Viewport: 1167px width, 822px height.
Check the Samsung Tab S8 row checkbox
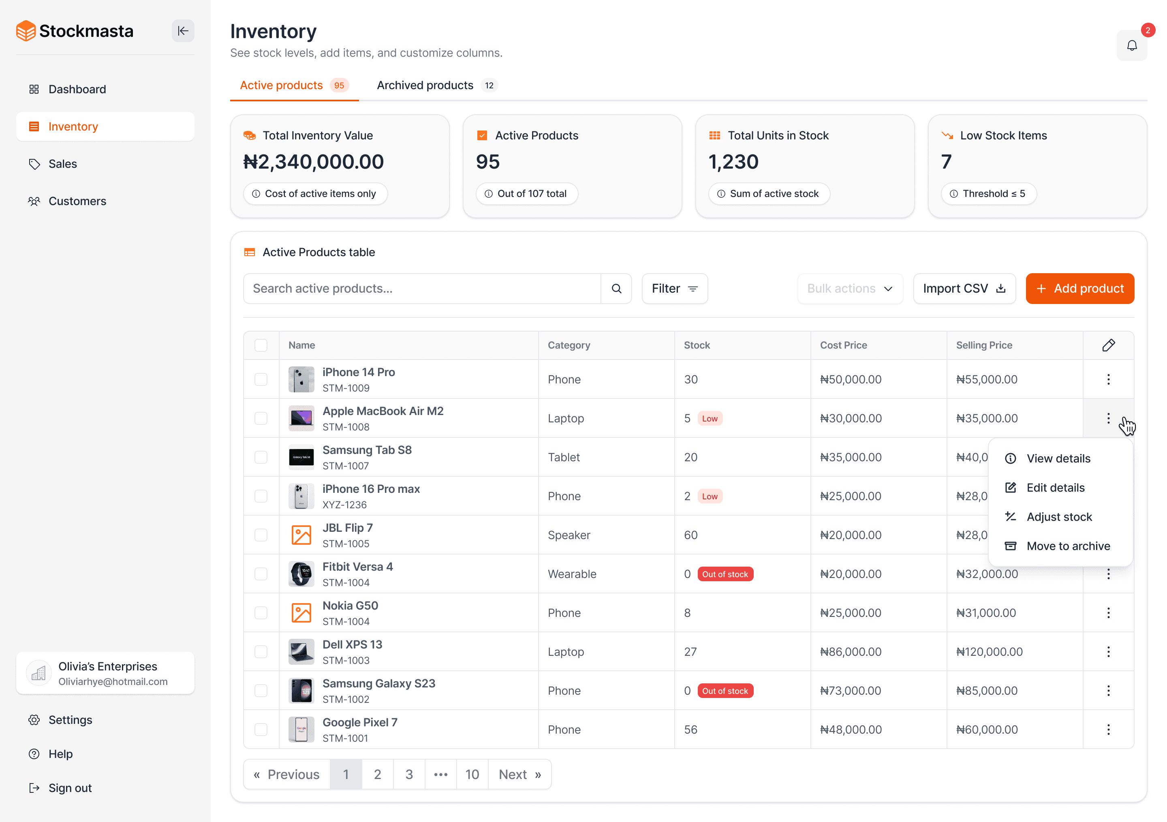261,457
